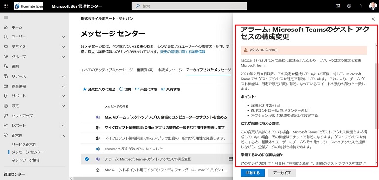Click the サポート headset icon

tap(6, 96)
